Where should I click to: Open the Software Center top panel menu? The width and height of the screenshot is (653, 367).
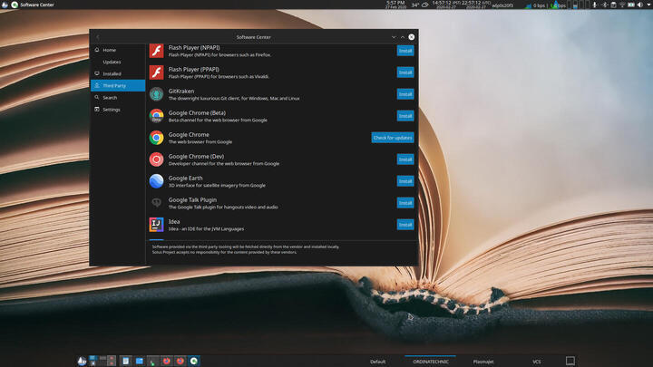[x=33, y=5]
